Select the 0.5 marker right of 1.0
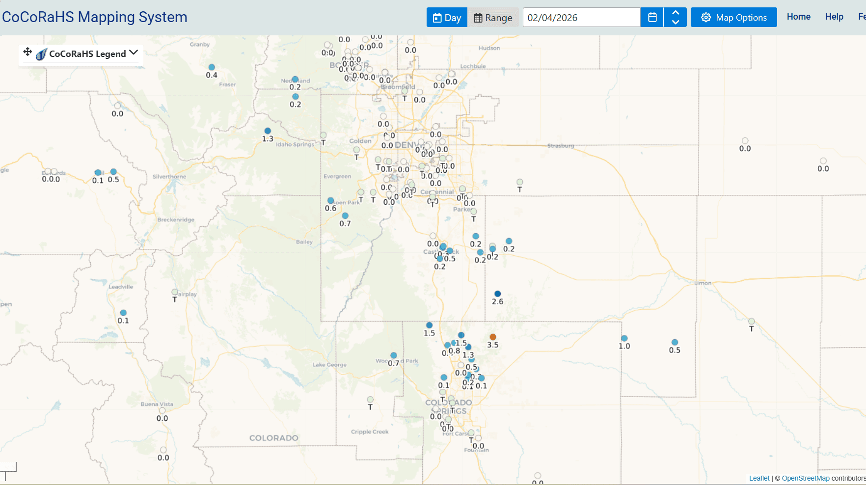Image resolution: width=866 pixels, height=485 pixels. pos(675,342)
